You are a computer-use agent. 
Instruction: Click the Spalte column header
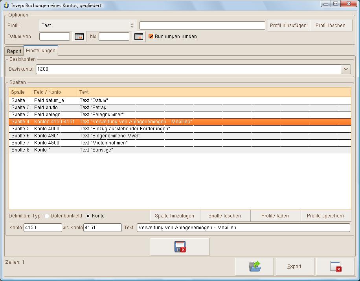click(20, 92)
